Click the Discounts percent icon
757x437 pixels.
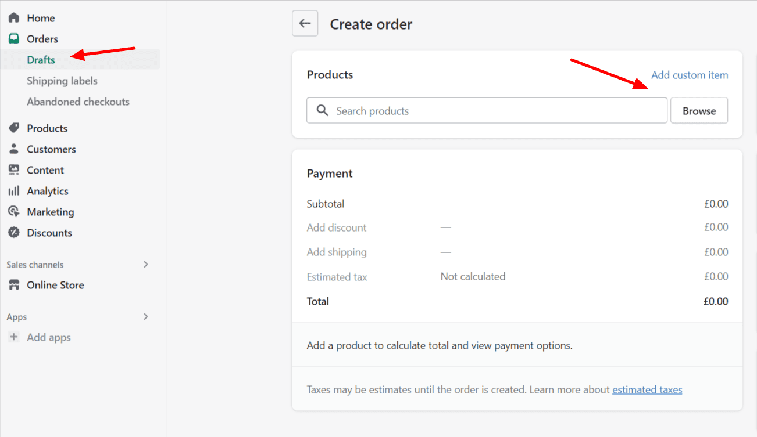tap(13, 232)
